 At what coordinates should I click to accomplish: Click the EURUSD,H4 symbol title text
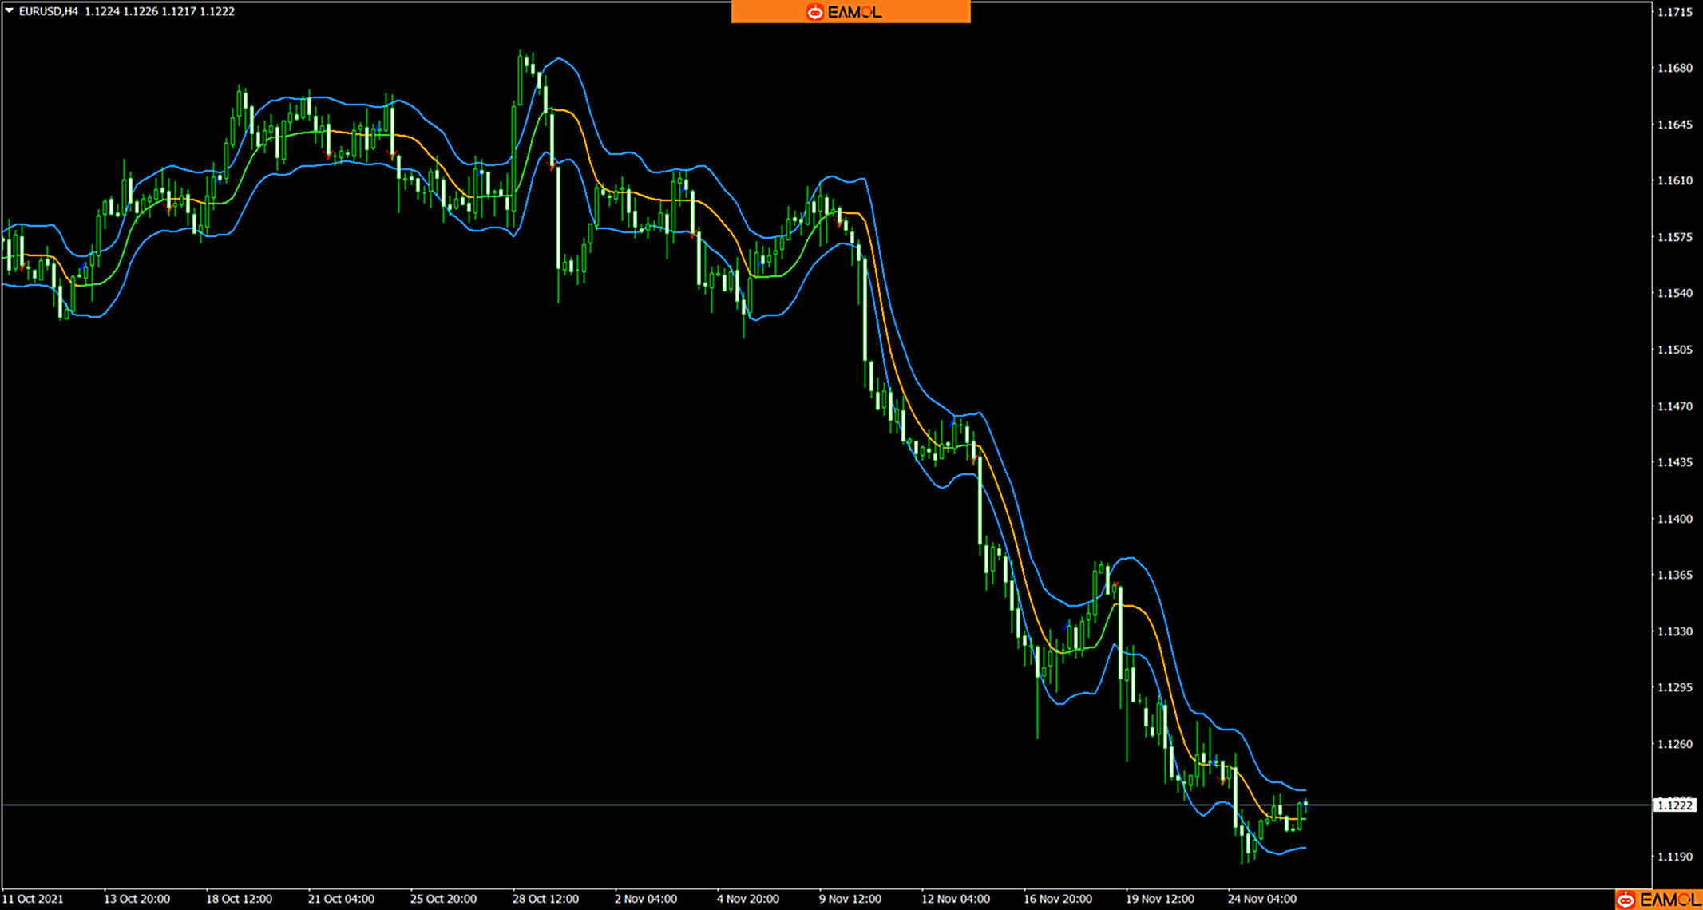(49, 11)
